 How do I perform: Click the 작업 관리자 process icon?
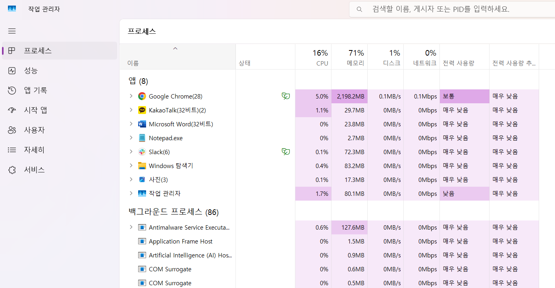pos(142,193)
